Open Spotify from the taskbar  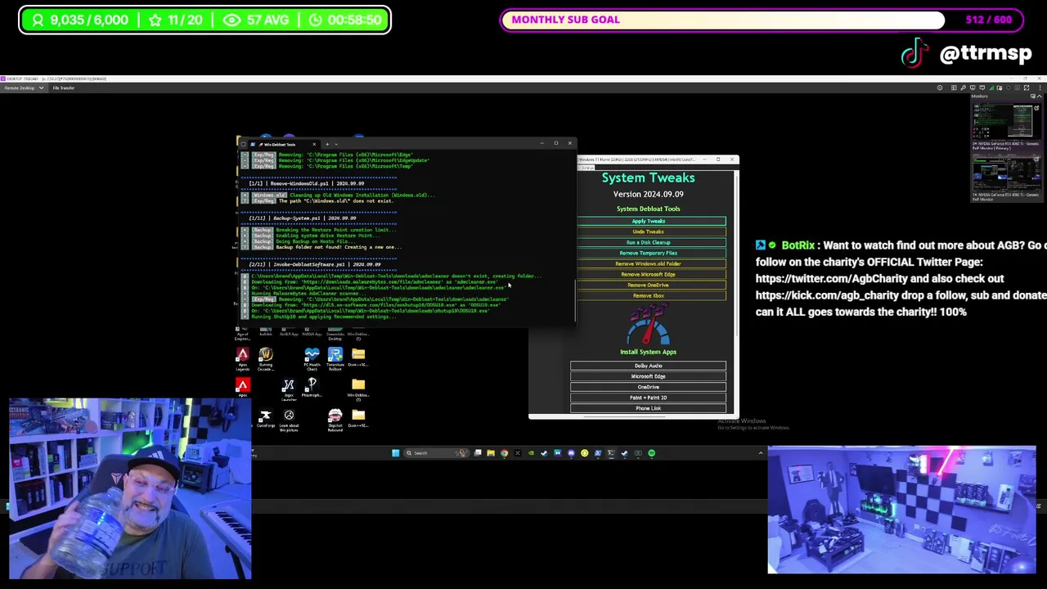(651, 453)
